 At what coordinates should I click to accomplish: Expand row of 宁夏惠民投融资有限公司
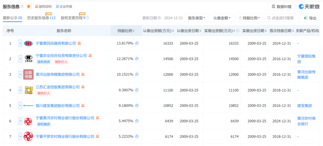pos(20,43)
